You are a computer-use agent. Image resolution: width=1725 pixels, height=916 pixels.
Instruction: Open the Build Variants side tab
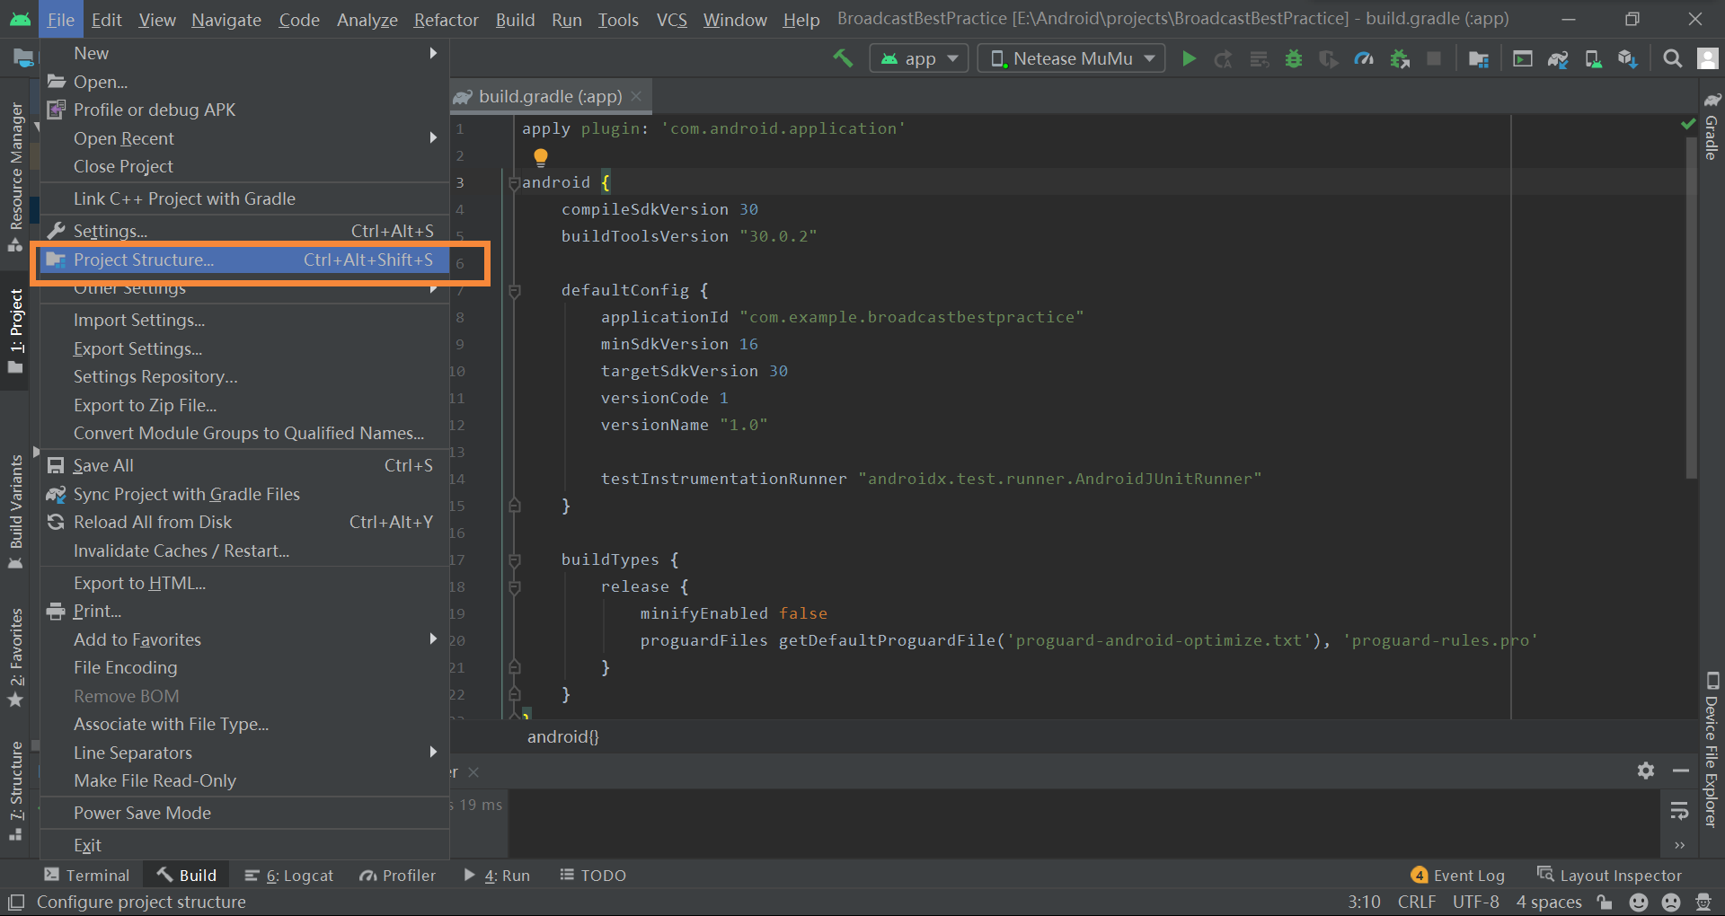point(15,512)
